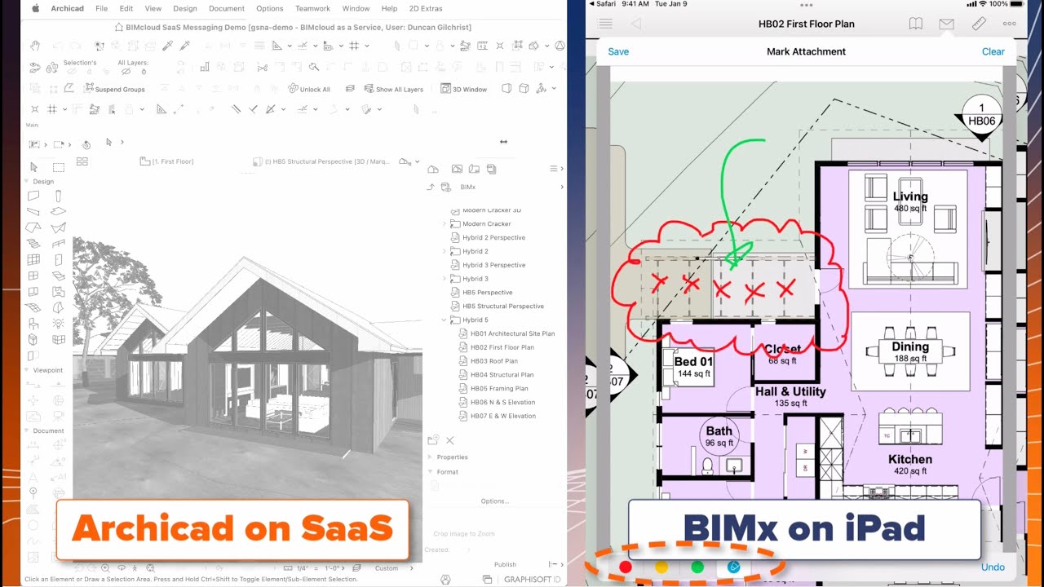The image size is (1044, 587).
Task: Open Navigator View Map icon
Action: 457,169
